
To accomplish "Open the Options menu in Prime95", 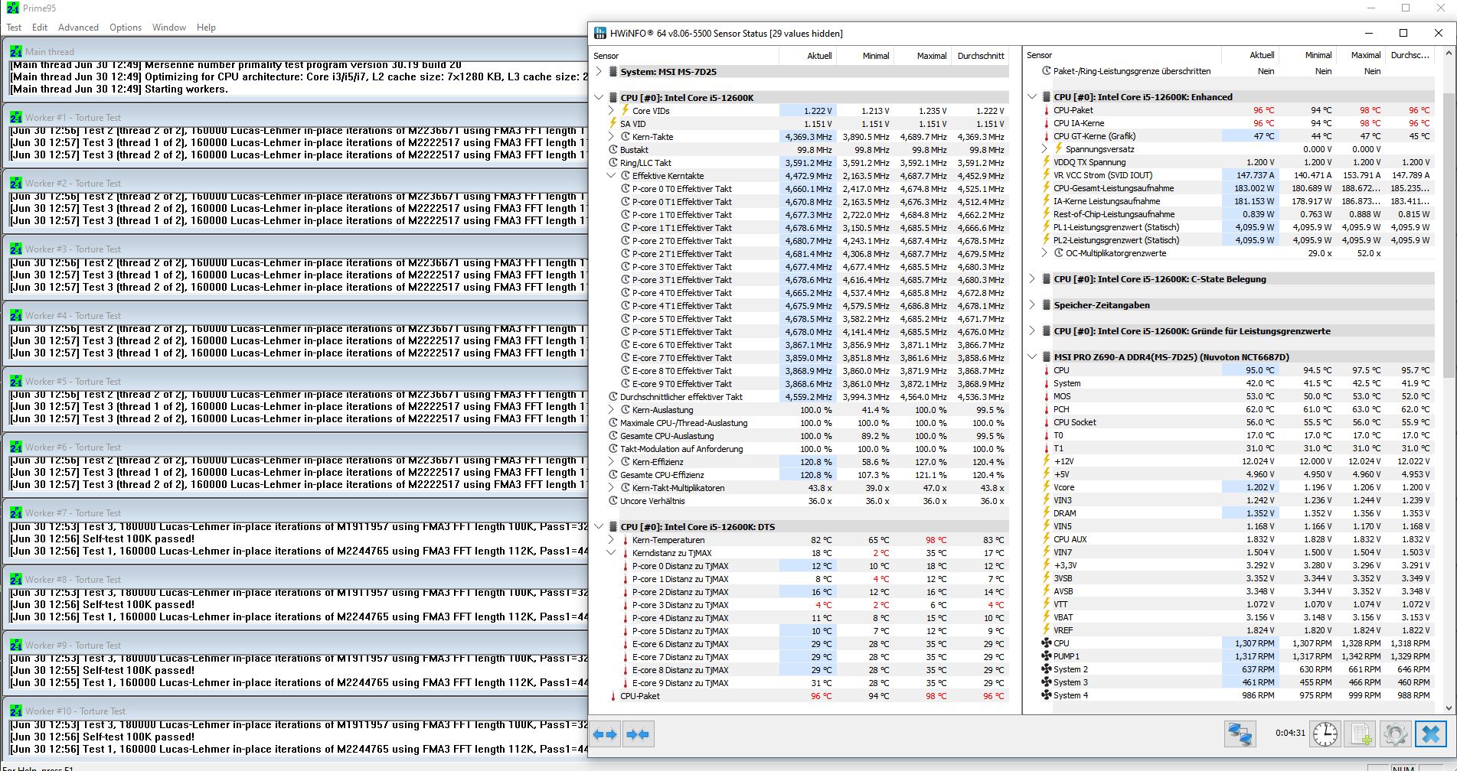I will pos(126,28).
